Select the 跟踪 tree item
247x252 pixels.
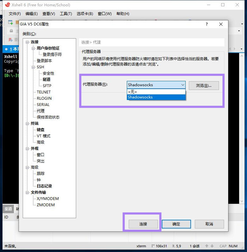[x=41, y=174]
